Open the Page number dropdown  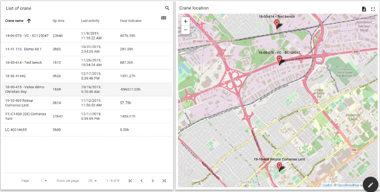44,181
